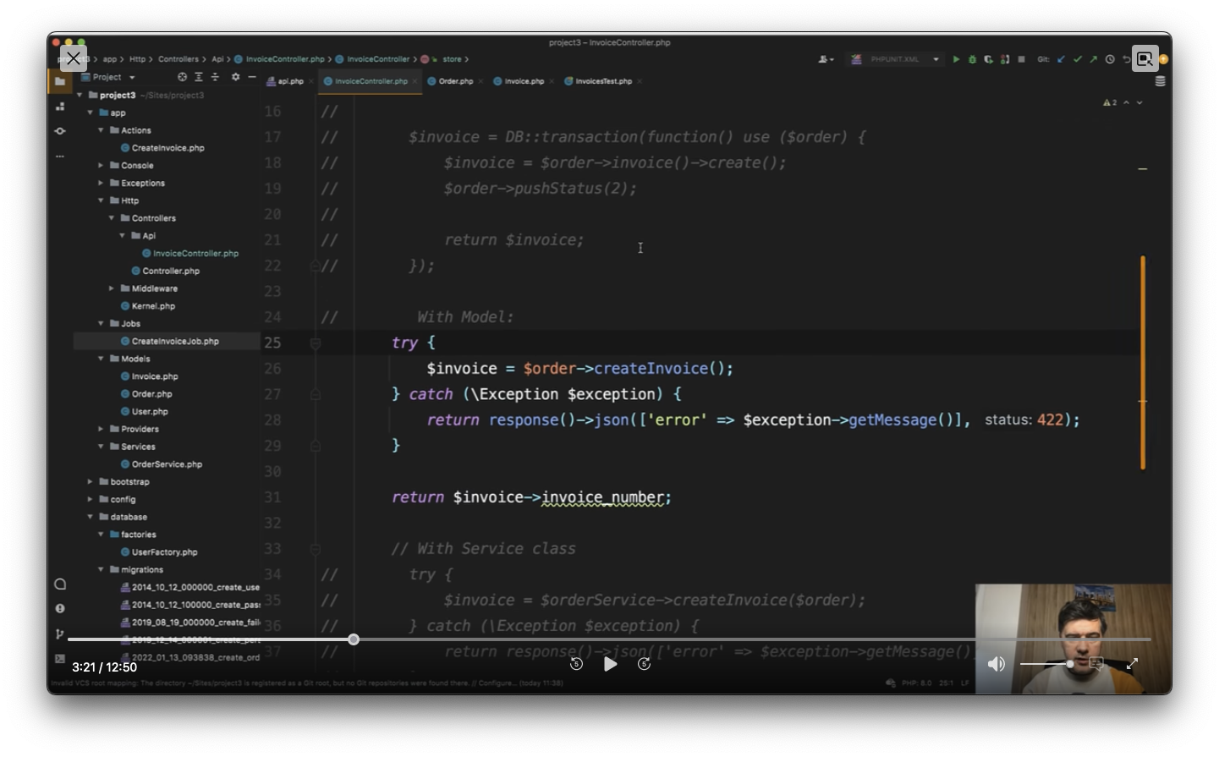
Task: Open Project panel settings gear
Action: click(x=235, y=77)
